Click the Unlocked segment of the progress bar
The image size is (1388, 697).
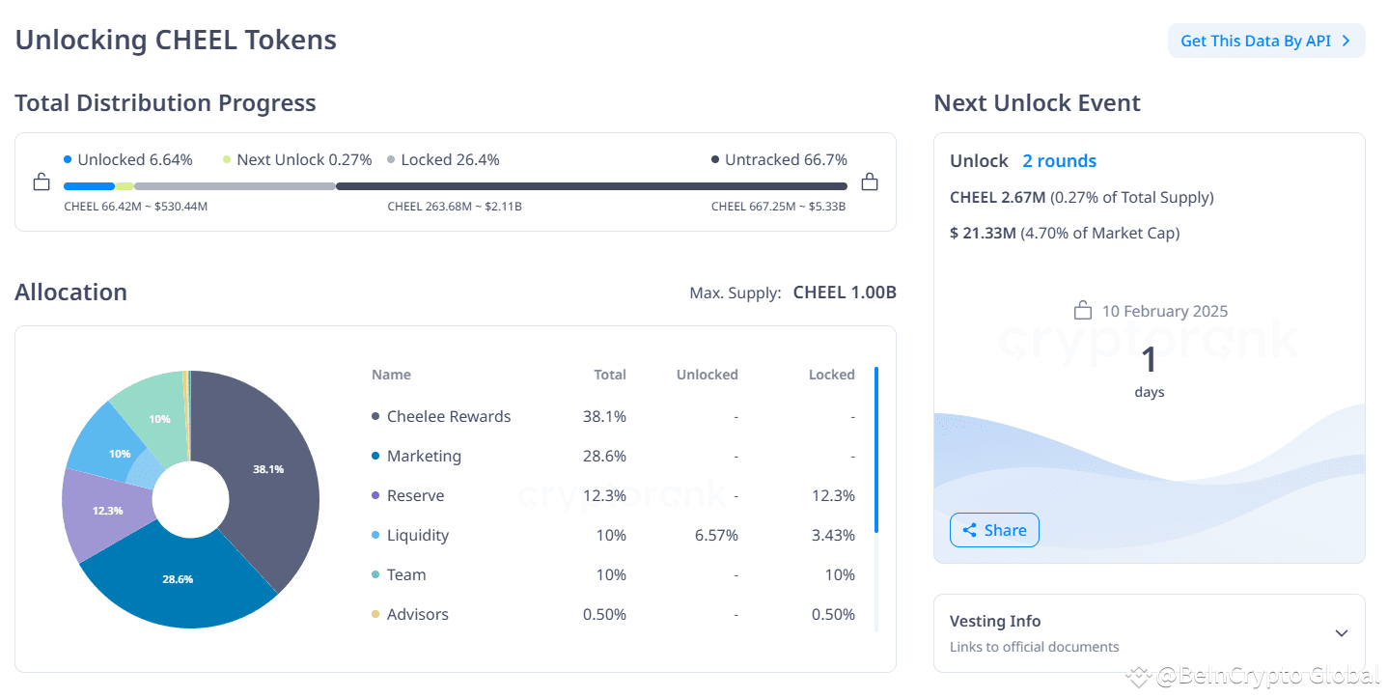pos(87,185)
